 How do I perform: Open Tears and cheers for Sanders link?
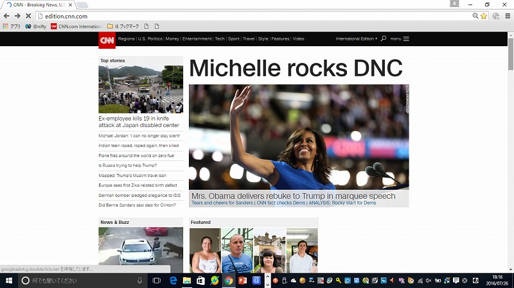222,203
